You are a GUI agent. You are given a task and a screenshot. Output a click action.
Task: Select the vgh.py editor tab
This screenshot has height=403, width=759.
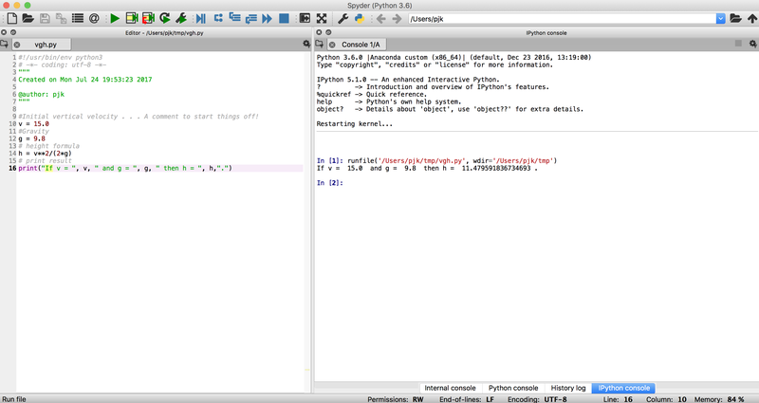[46, 44]
